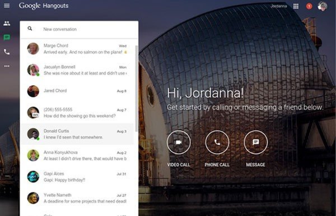Open Donald Curtis chat
Viewport: 336px width, 216px height.
click(x=81, y=134)
